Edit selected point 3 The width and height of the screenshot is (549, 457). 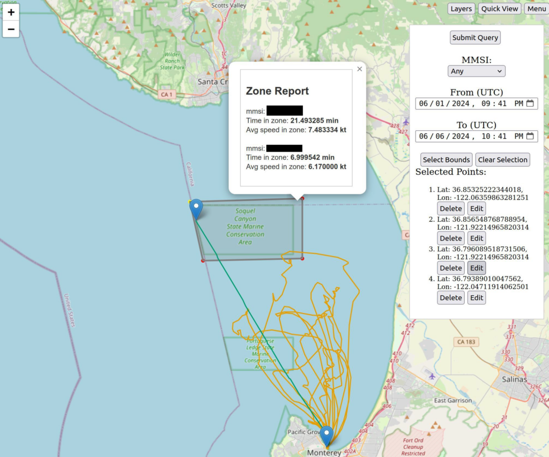pyautogui.click(x=477, y=268)
